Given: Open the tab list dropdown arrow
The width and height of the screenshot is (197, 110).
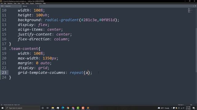Looking at the screenshot, I should point(195,6).
